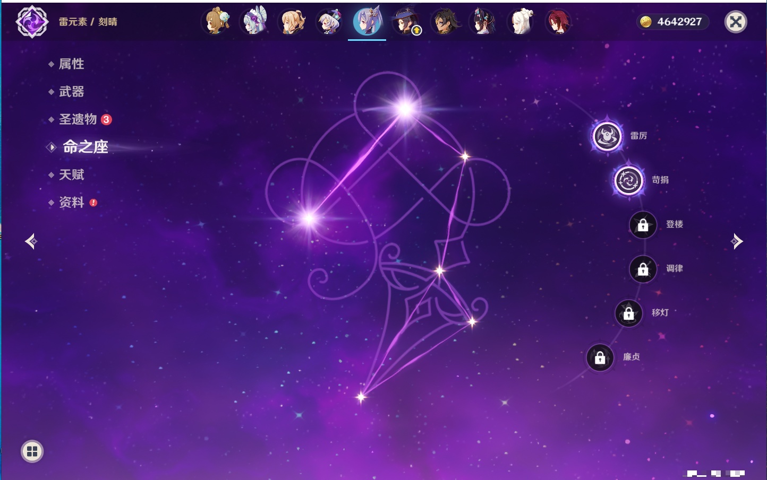This screenshot has height=480, width=767.
Task: Click the Mora coin icon
Action: pyautogui.click(x=645, y=22)
